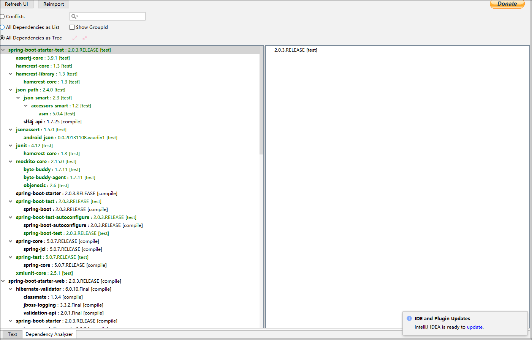Click the Reimport button

54,4
